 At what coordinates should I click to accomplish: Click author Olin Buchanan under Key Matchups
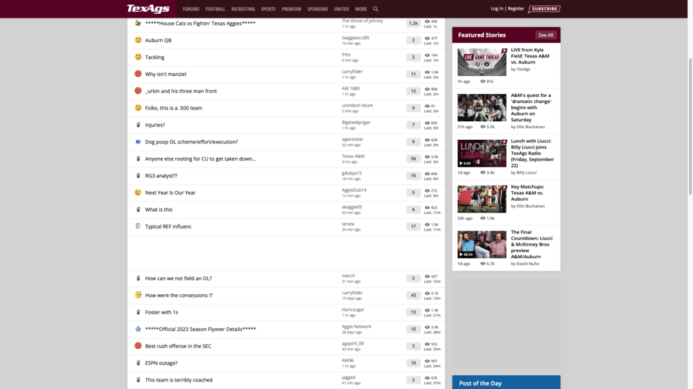530,206
